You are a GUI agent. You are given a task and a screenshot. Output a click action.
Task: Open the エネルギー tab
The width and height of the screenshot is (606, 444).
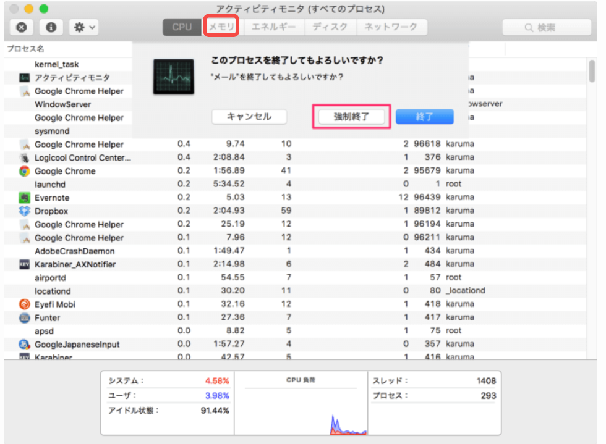(273, 27)
